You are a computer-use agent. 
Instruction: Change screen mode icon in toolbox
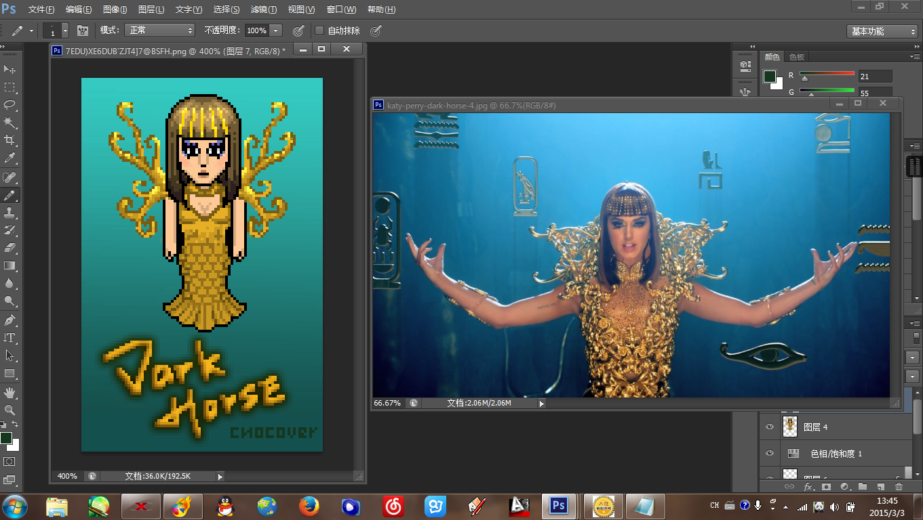tap(9, 481)
